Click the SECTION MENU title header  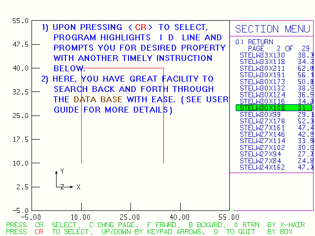point(272,29)
